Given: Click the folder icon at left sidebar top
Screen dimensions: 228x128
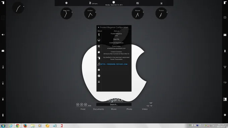Looking at the screenshot, I should tap(3, 3).
